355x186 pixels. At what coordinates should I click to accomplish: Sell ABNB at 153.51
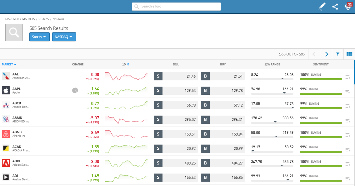[x=176, y=134]
